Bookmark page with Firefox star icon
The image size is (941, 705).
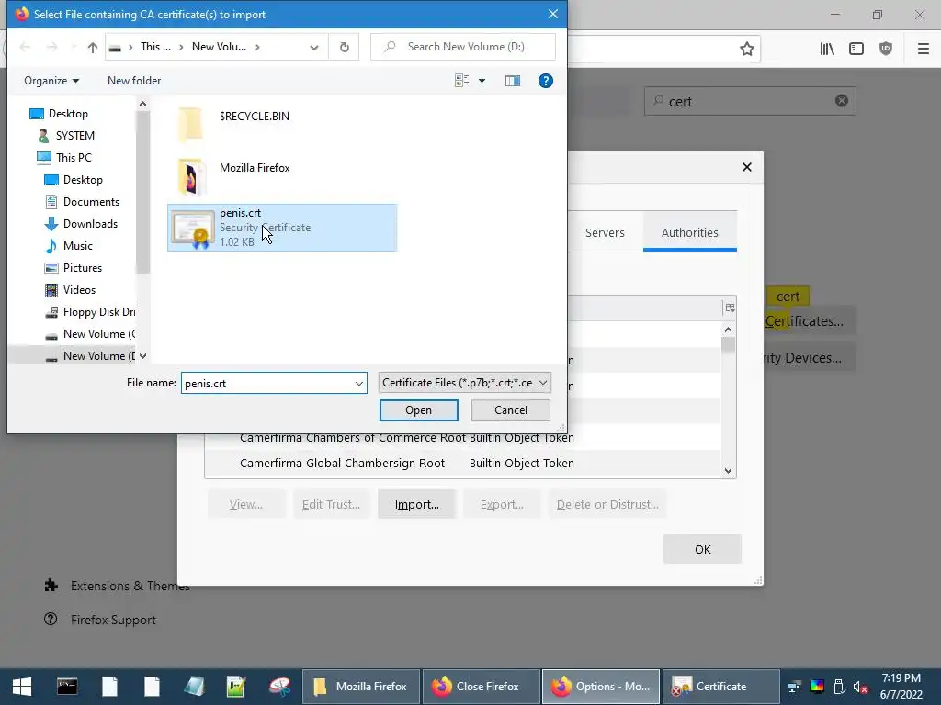click(746, 50)
